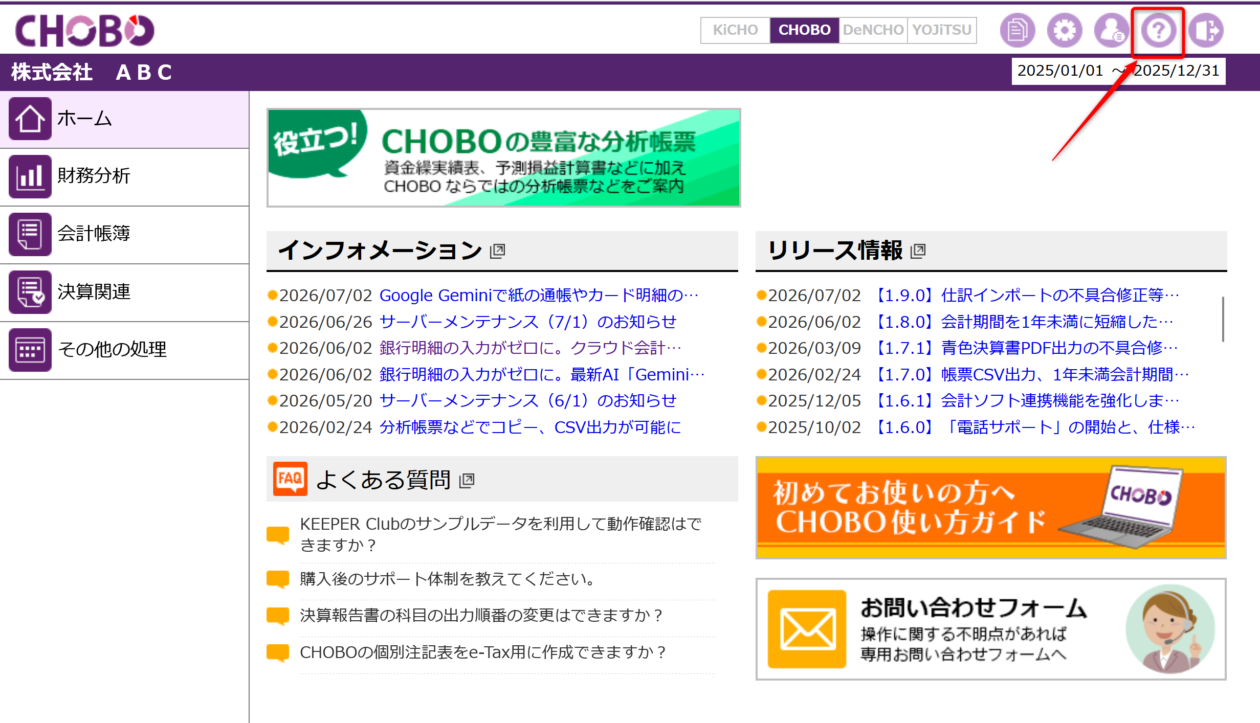Switch to the KiCHO tab
Screen dimensions: 1260x723
tap(735, 30)
